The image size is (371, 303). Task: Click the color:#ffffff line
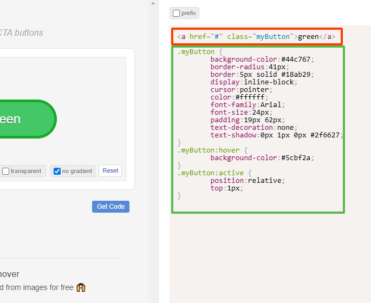pos(239,97)
